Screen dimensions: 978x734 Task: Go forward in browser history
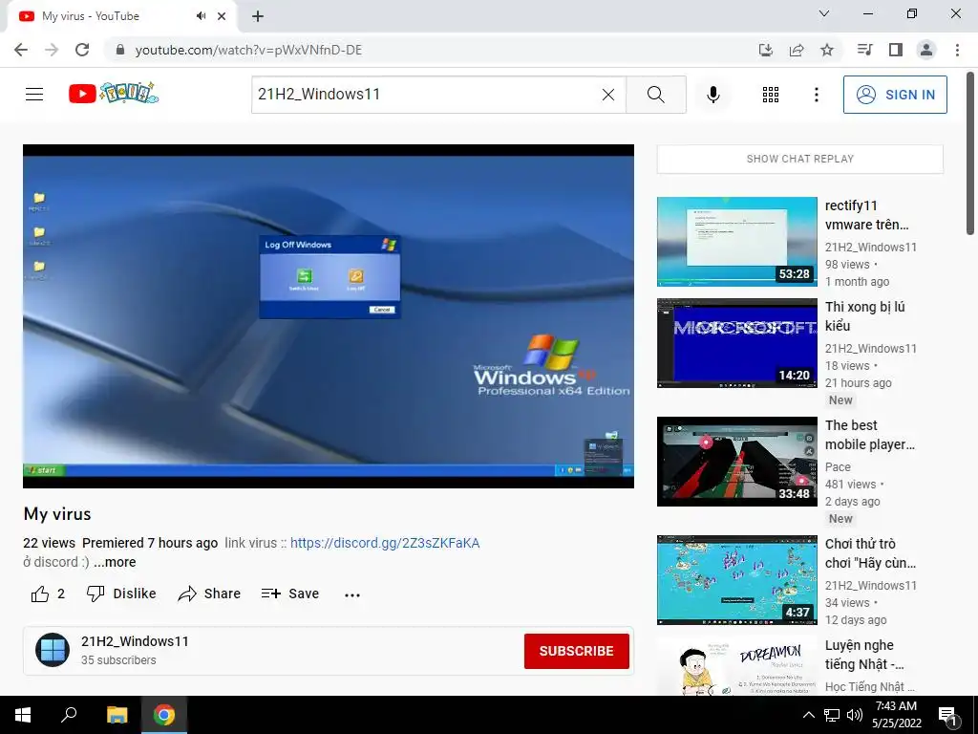(x=52, y=50)
